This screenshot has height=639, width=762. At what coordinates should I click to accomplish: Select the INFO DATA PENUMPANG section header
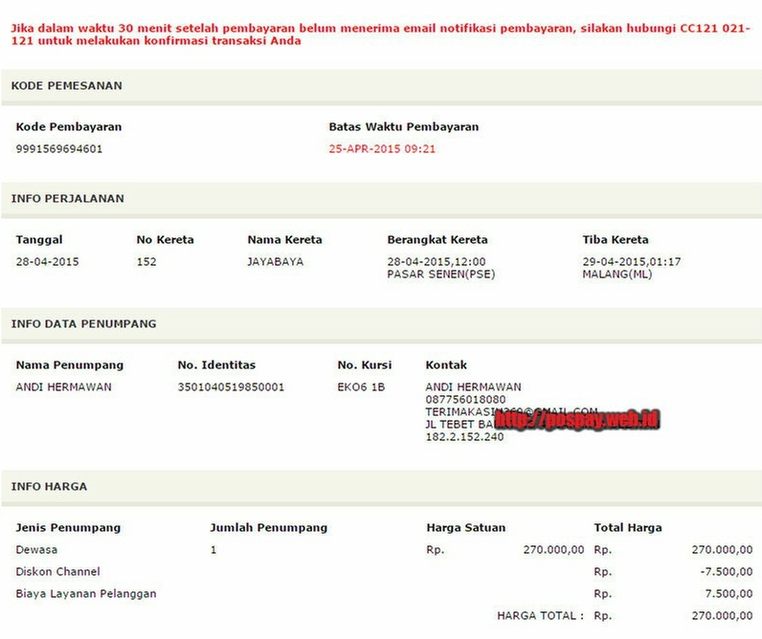[x=83, y=324]
